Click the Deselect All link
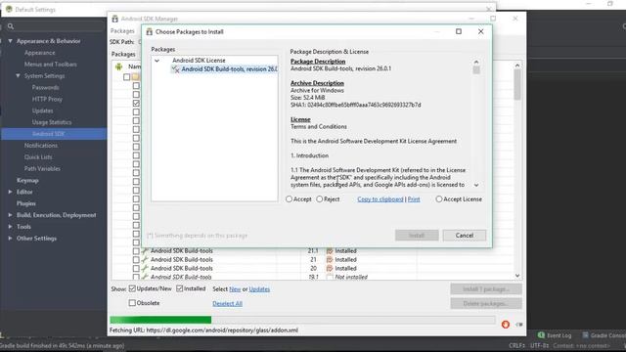This screenshot has height=352, width=626. (x=227, y=304)
